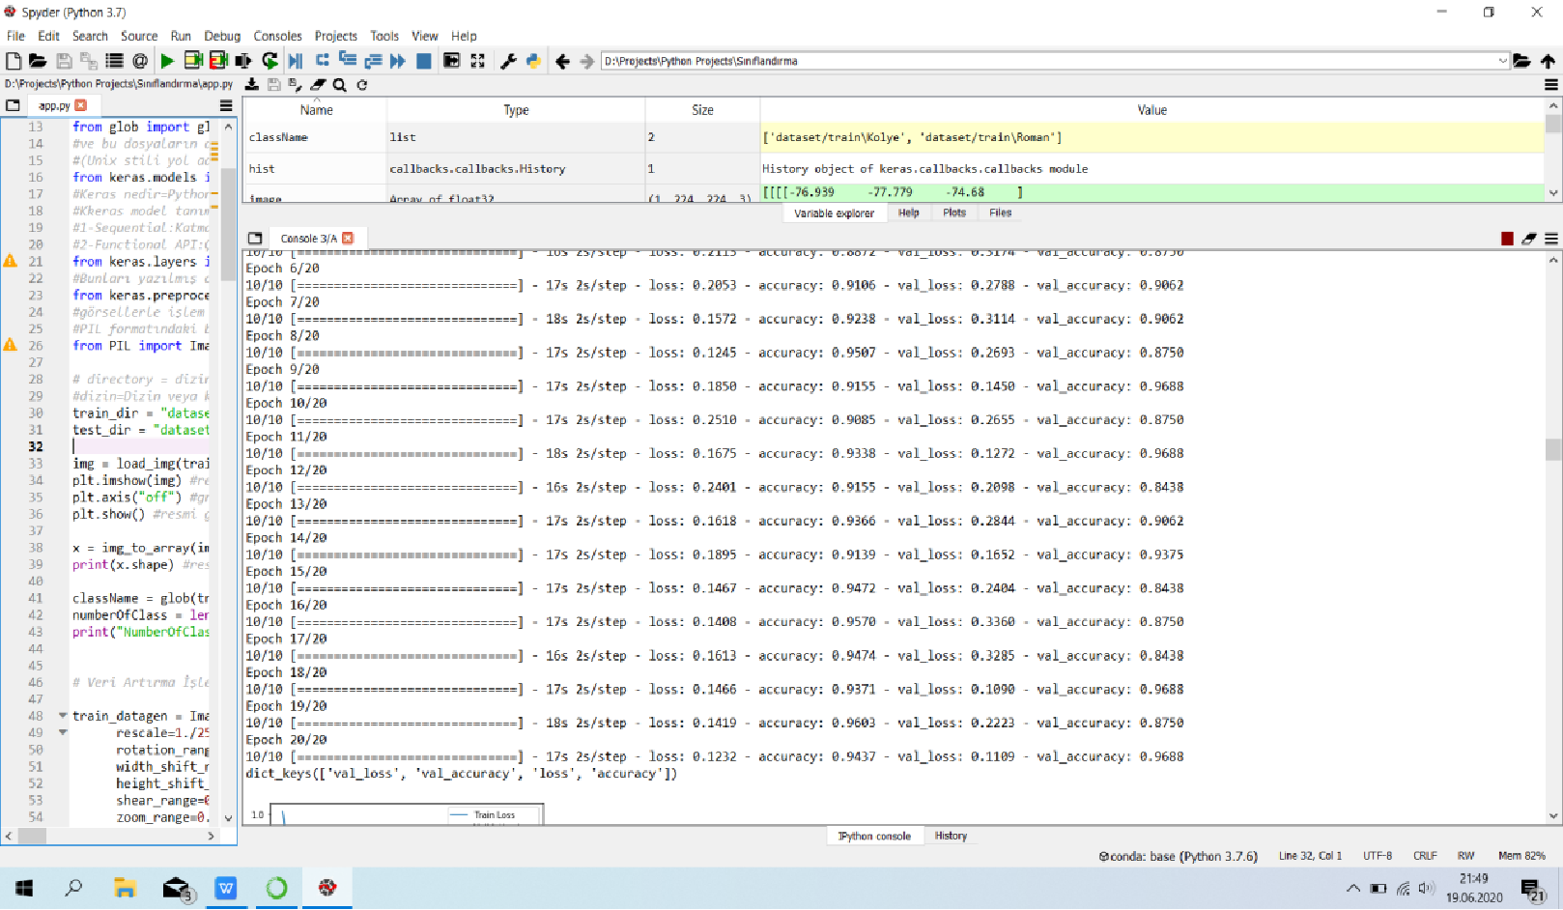Debug step return icon
The width and height of the screenshot is (1563, 910).
tap(373, 61)
